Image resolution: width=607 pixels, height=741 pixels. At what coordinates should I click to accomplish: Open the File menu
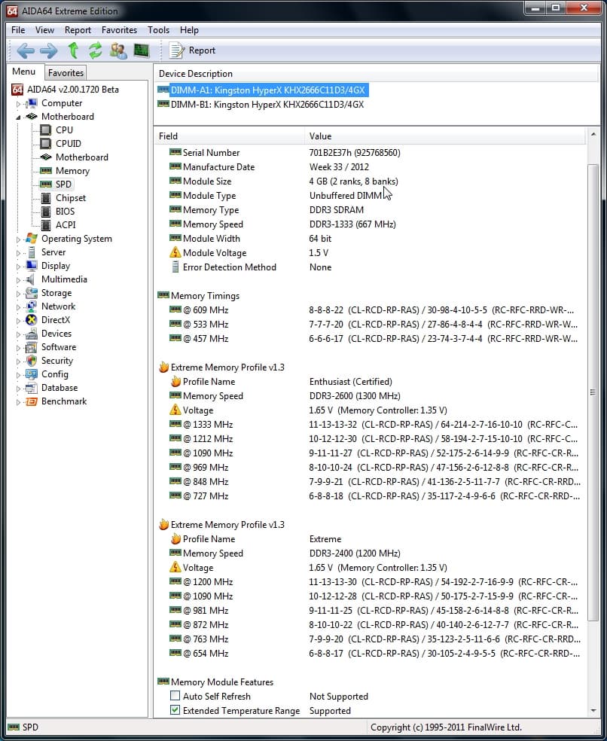click(18, 30)
